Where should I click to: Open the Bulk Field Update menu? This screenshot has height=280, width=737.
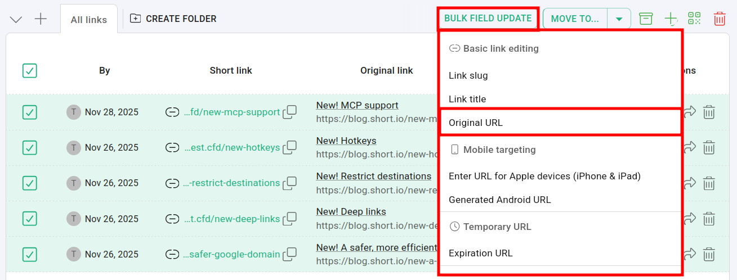[488, 19]
